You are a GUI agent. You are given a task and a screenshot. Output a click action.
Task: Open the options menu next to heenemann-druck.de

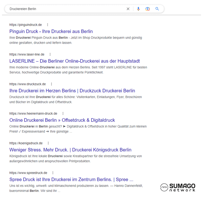[63, 114]
